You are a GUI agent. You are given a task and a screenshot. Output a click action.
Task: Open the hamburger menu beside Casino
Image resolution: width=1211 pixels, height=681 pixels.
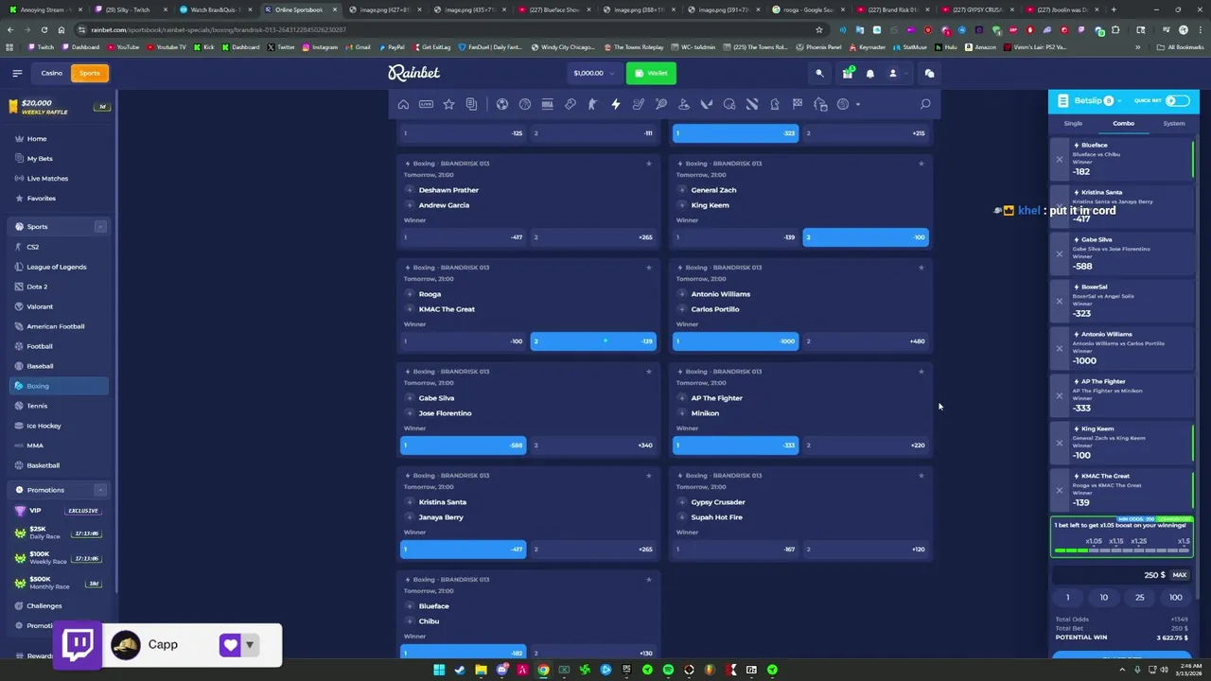point(17,73)
